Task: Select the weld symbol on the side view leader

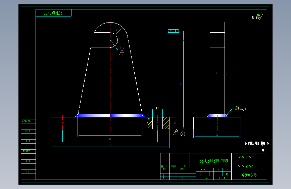Action: coord(241,108)
